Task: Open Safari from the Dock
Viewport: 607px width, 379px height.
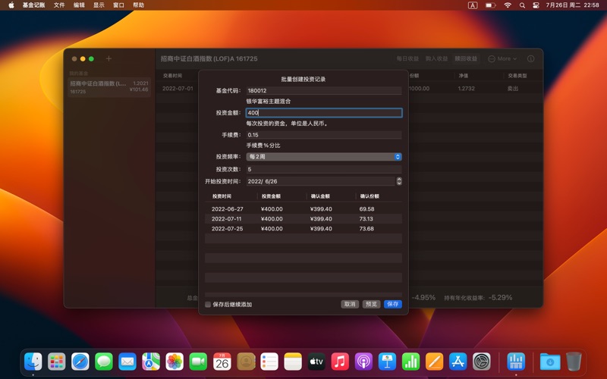Action: pyautogui.click(x=80, y=362)
